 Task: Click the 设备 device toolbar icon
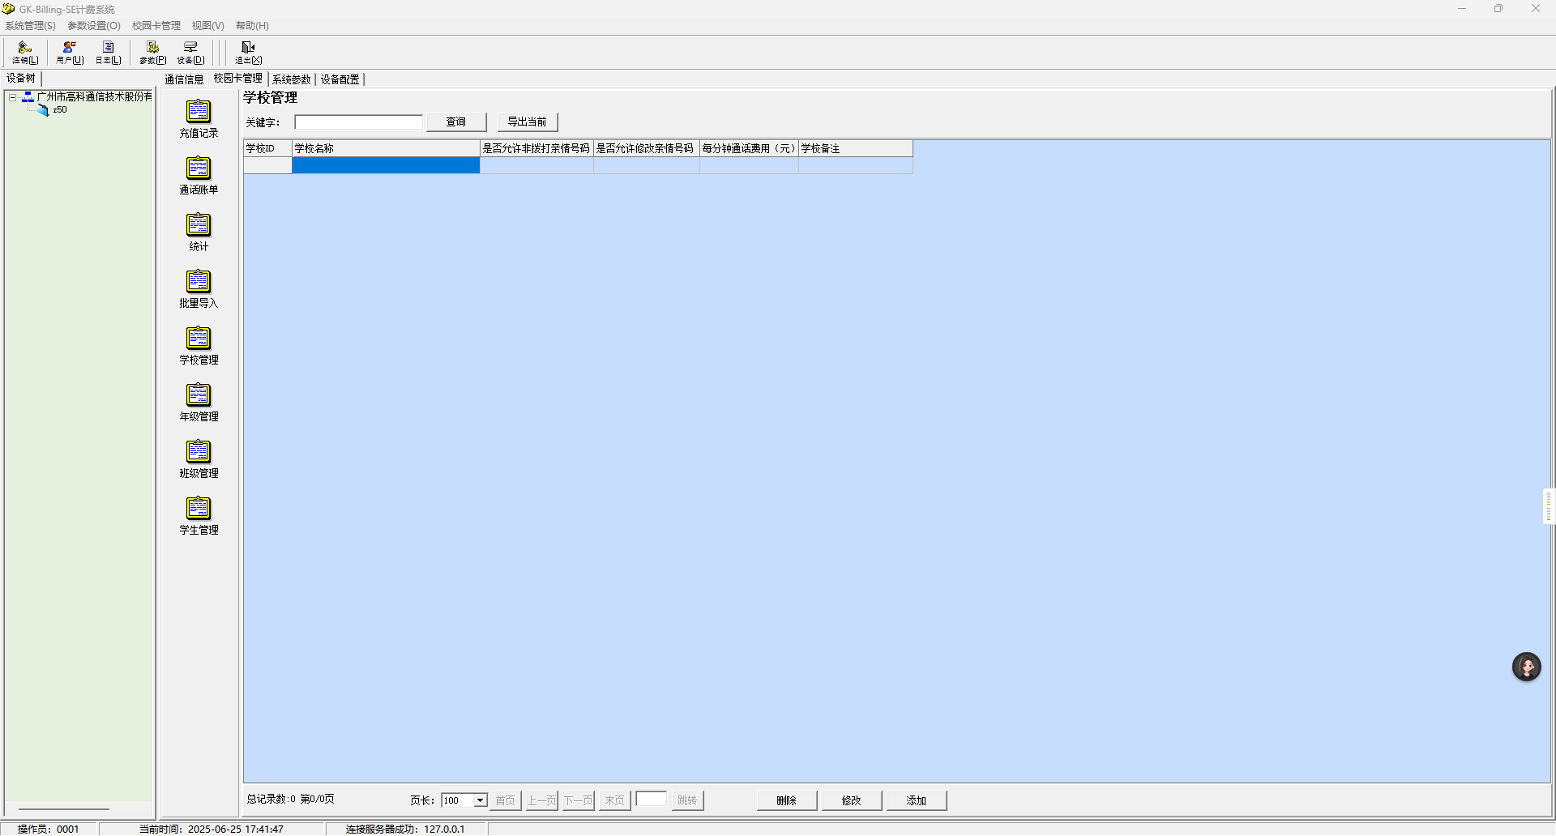click(x=190, y=53)
